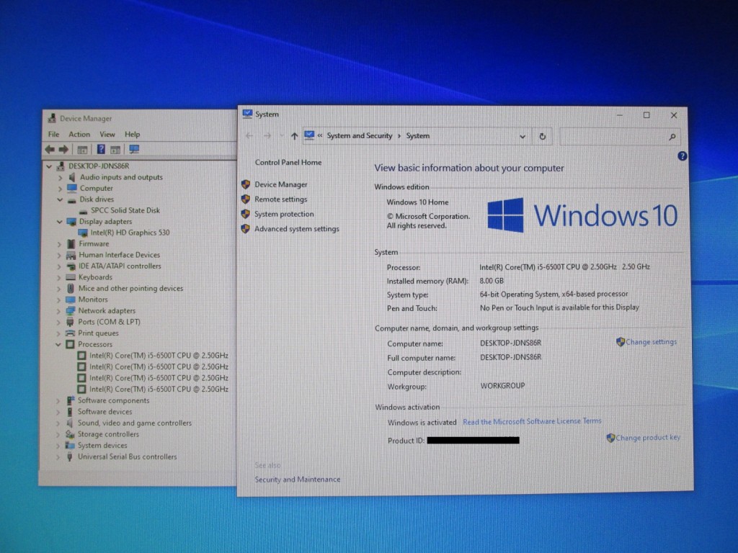Expand the Storage controllers category
Viewport: 738px width, 553px height.
click(58, 434)
